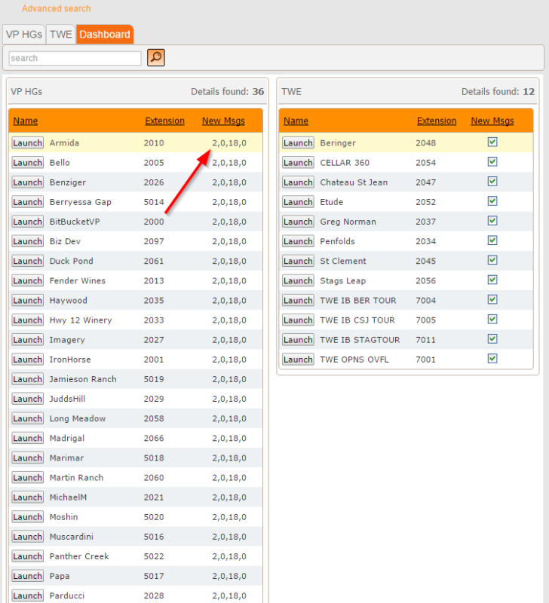The height and width of the screenshot is (603, 549).
Task: Launch the Biz Dev entry
Action: (27, 241)
